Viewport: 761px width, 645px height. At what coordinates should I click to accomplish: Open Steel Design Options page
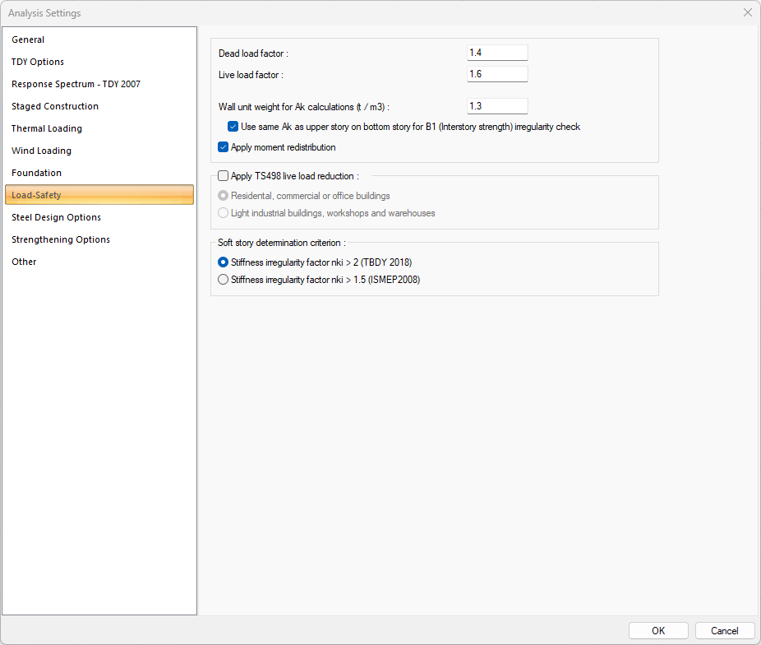(x=99, y=217)
